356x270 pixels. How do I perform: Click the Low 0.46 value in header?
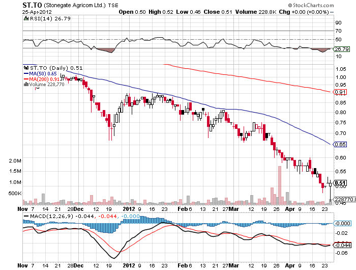(189, 12)
